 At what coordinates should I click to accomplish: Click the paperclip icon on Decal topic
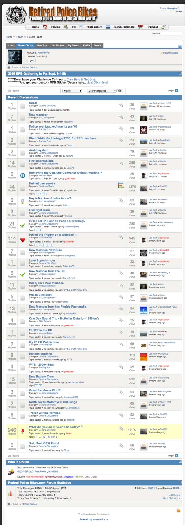(x=121, y=105)
